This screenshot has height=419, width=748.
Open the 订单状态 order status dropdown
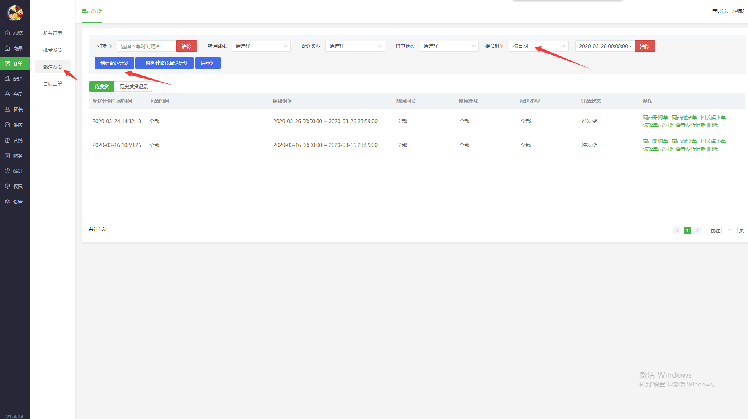(449, 46)
